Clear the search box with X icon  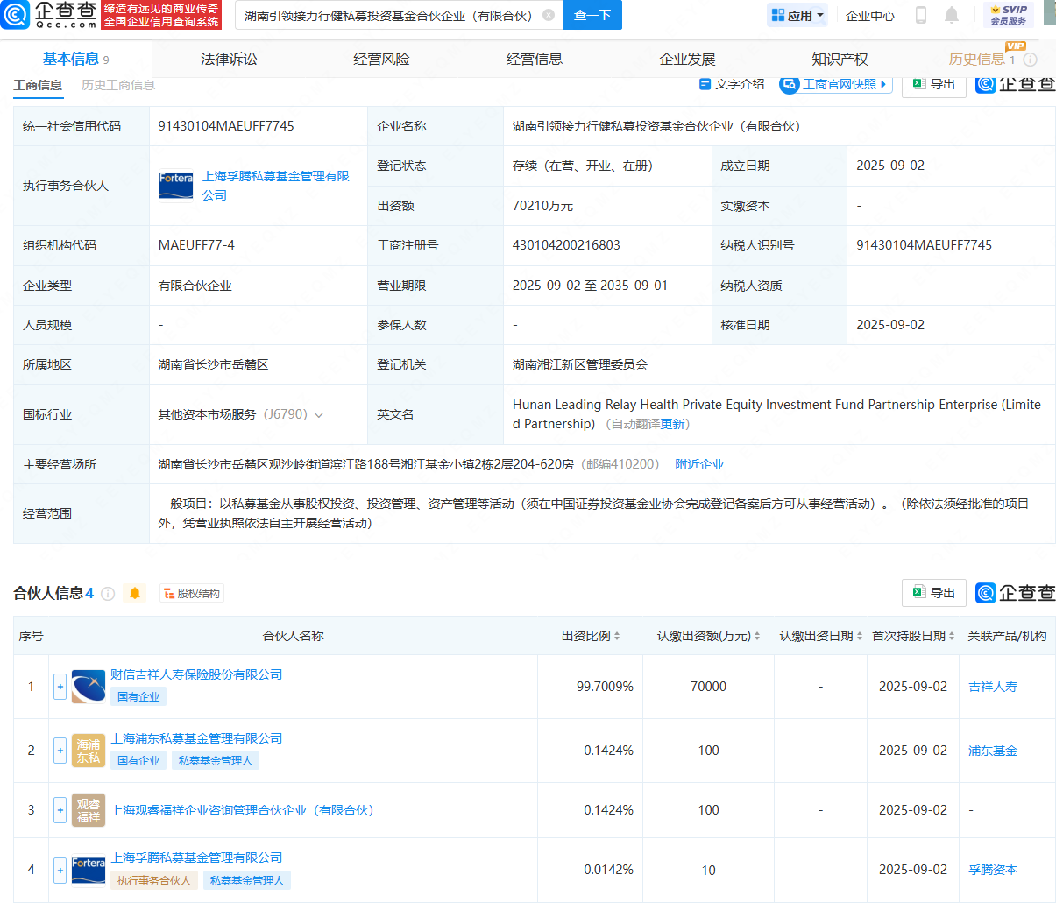(x=549, y=15)
